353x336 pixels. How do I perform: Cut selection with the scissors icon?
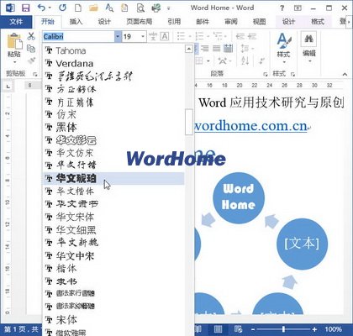point(31,36)
